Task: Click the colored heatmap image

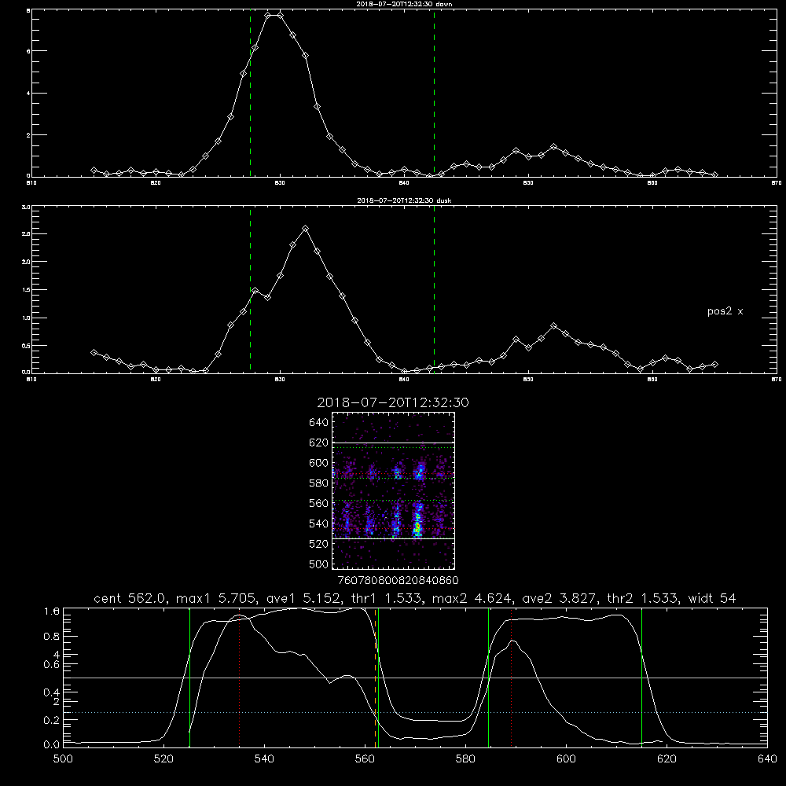Action: [394, 490]
